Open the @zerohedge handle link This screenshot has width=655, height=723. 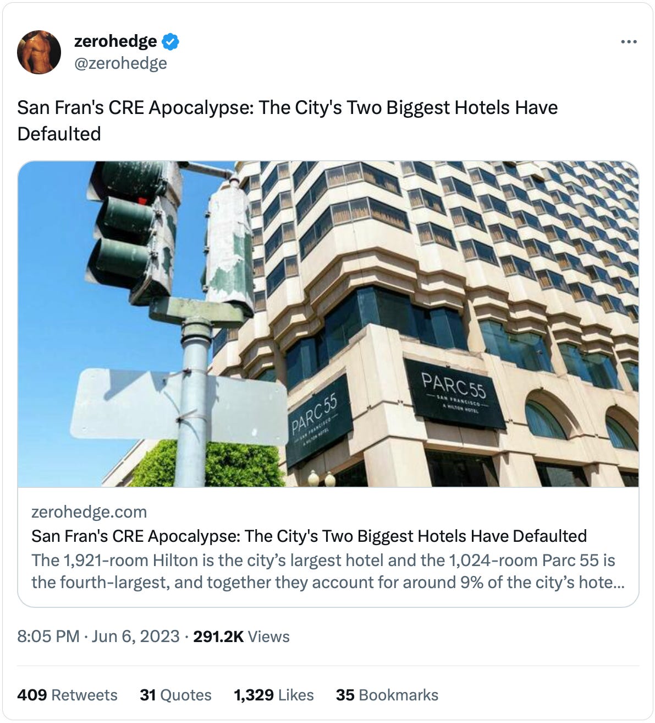point(120,63)
